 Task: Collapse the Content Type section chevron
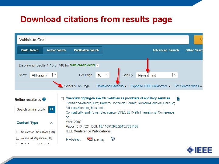(x=52, y=123)
